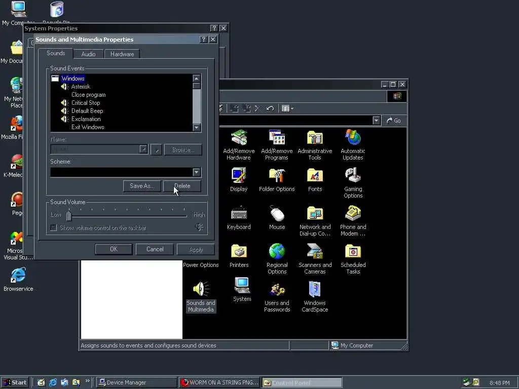Open the Administrative Tools folder
Viewport: 519px width, 389px height.
coord(315,145)
